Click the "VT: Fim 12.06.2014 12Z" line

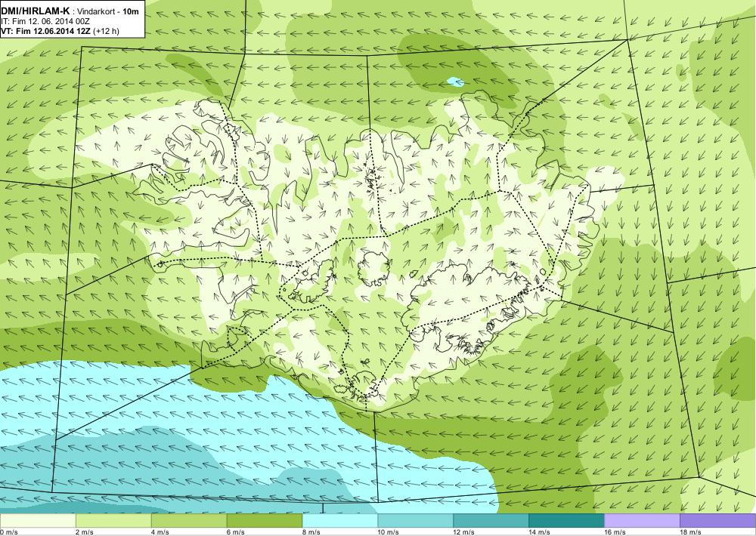(46, 31)
